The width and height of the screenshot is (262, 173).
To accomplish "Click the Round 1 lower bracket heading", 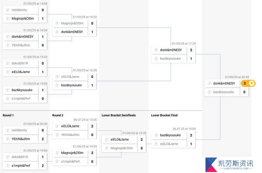I will click(x=8, y=115).
